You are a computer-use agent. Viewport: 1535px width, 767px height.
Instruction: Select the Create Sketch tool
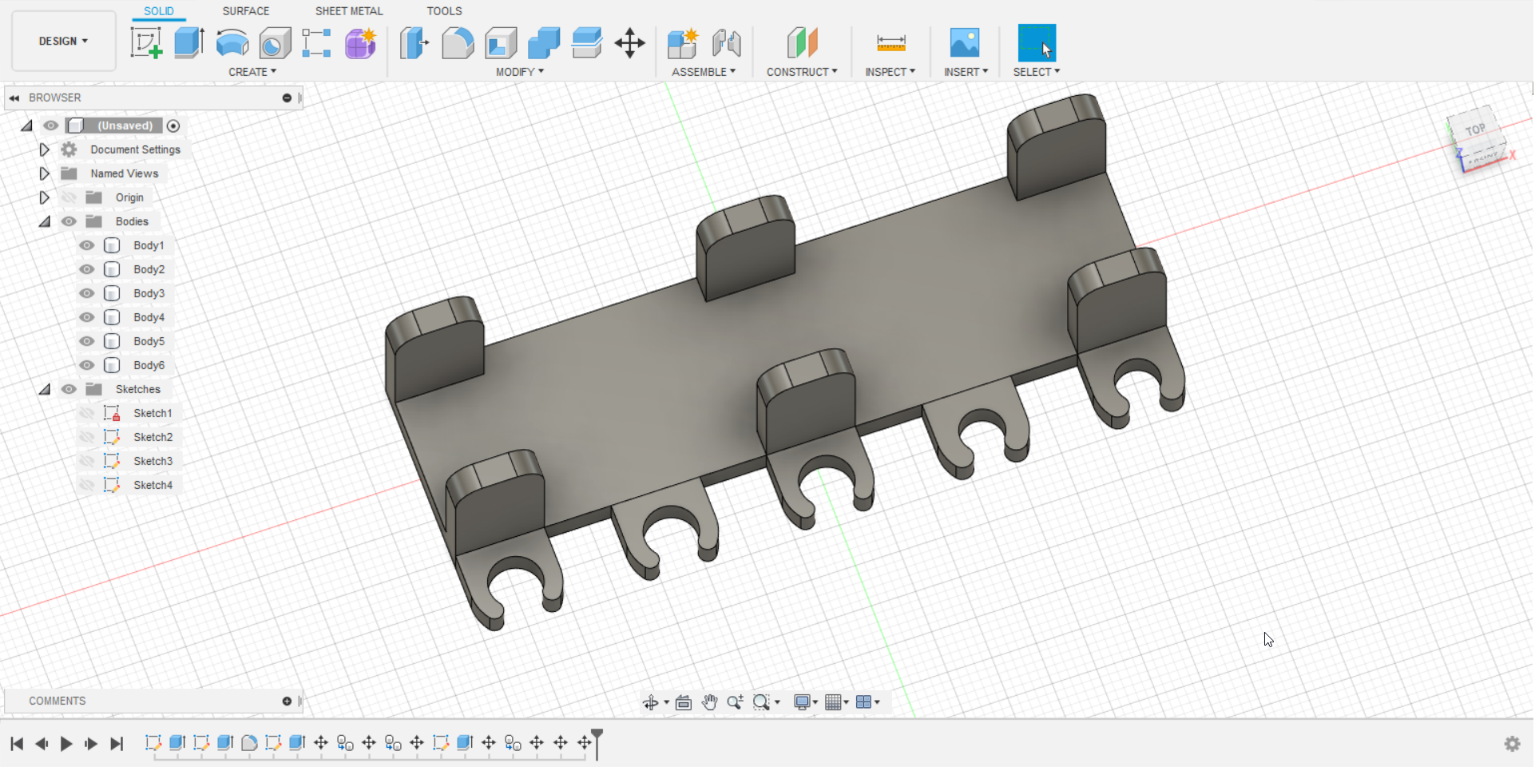pyautogui.click(x=147, y=43)
